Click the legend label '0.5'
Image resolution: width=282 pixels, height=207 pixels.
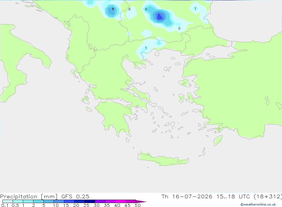[15, 205]
